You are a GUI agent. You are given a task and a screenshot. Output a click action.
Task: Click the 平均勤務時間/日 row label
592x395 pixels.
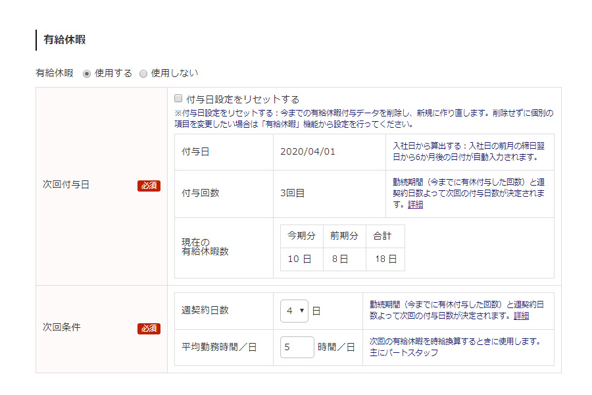[x=219, y=347]
